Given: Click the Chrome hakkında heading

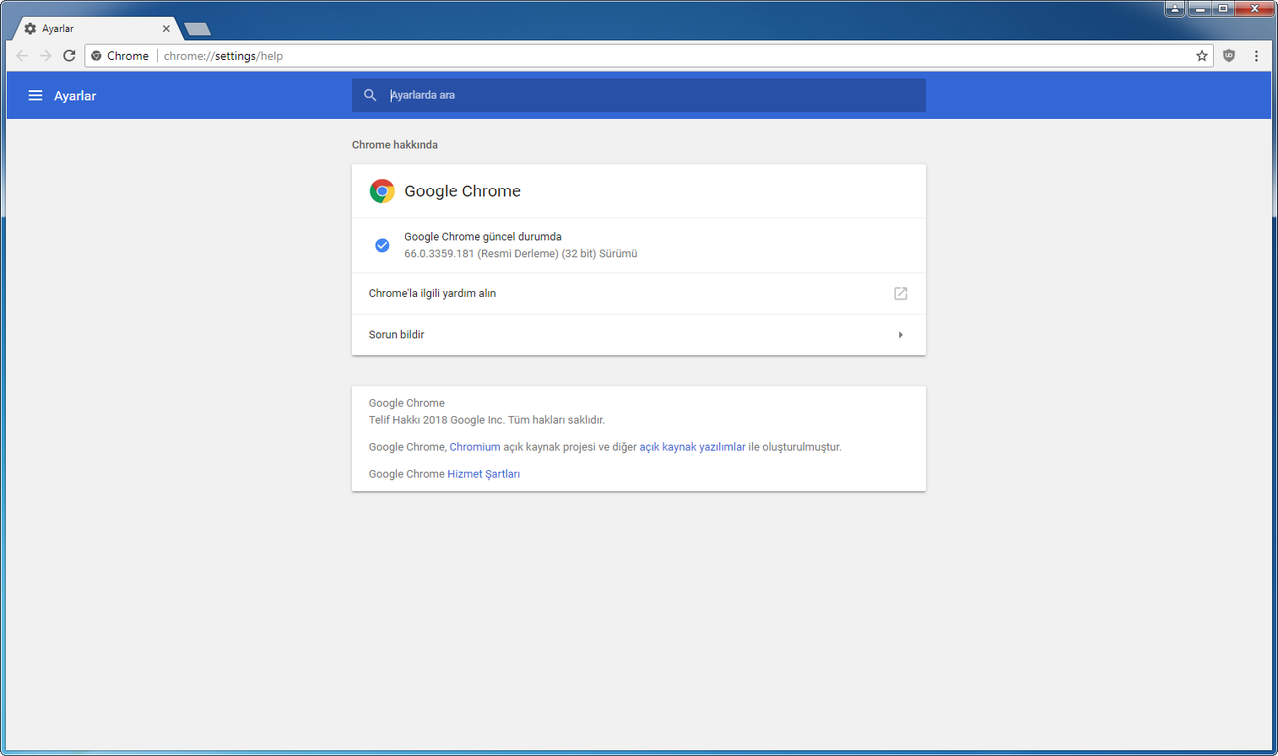Looking at the screenshot, I should (395, 145).
